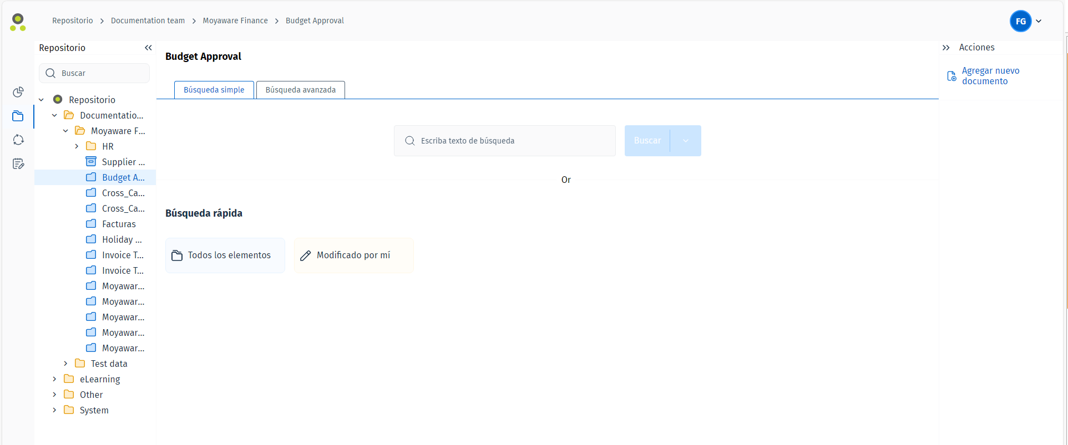Go to Repositorio breadcrumb
Viewport: 1068px width, 445px height.
(73, 21)
